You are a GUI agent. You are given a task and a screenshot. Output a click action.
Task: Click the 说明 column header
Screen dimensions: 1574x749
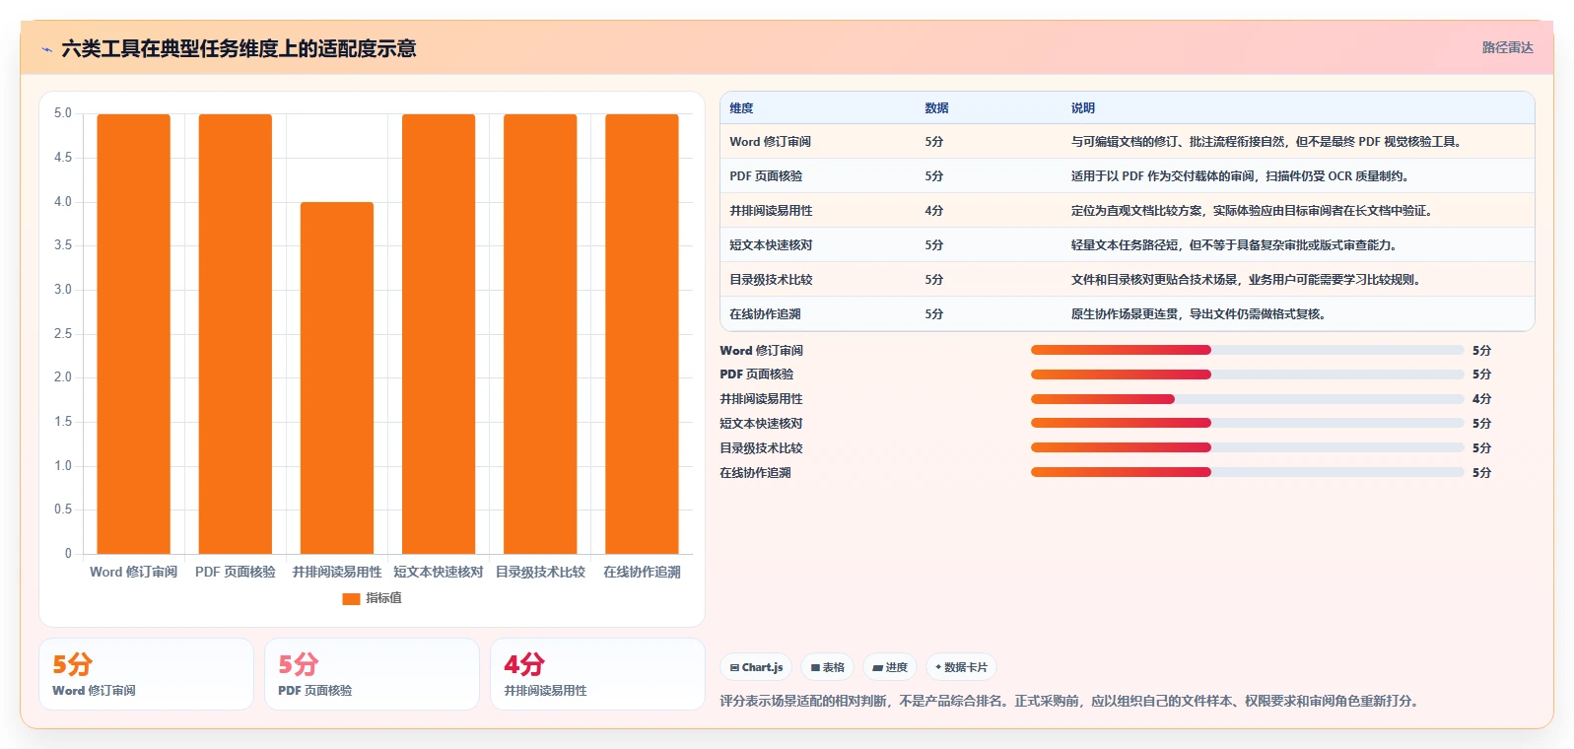(x=1083, y=108)
